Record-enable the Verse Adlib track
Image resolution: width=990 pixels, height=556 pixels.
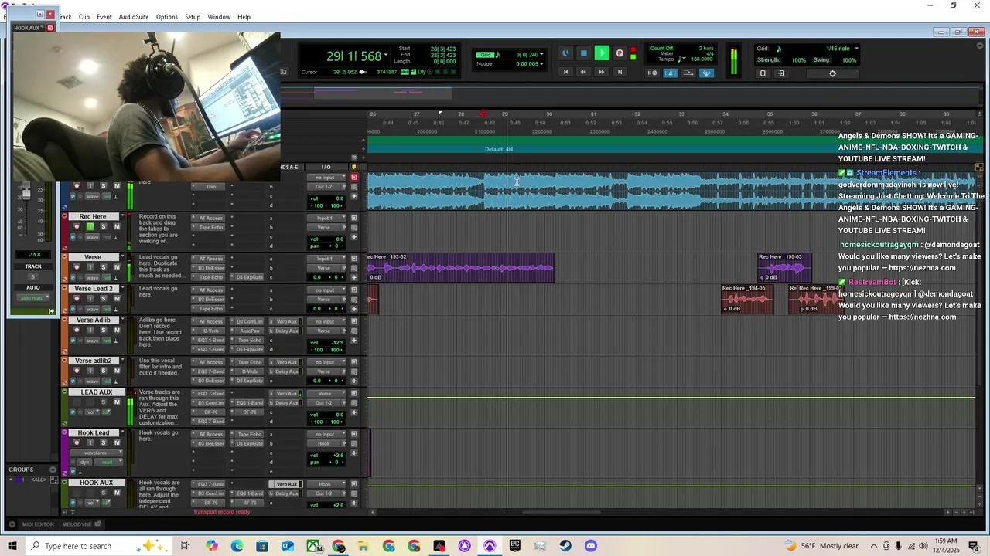[77, 330]
